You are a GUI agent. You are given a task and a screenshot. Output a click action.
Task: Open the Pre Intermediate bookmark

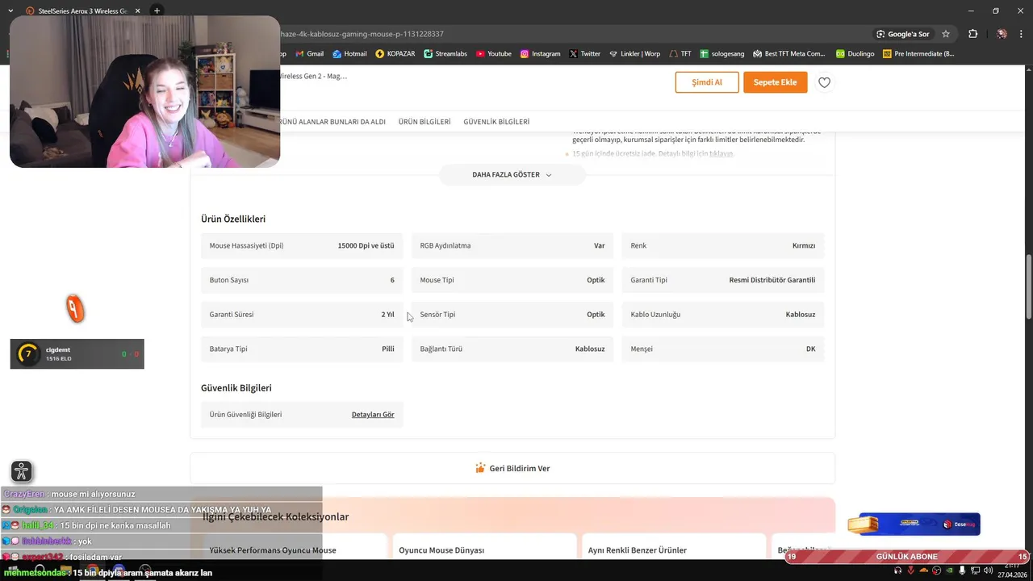pyautogui.click(x=918, y=54)
